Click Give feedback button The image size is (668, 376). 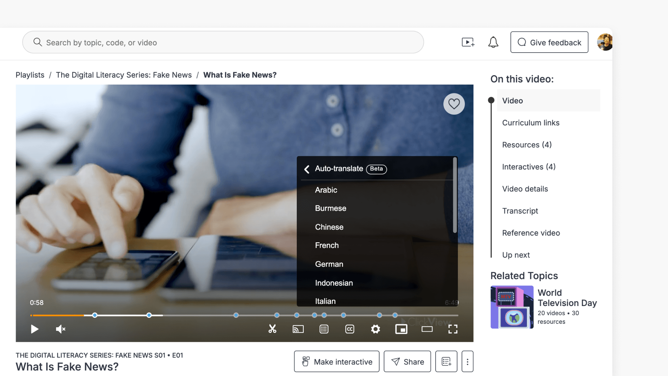click(549, 42)
